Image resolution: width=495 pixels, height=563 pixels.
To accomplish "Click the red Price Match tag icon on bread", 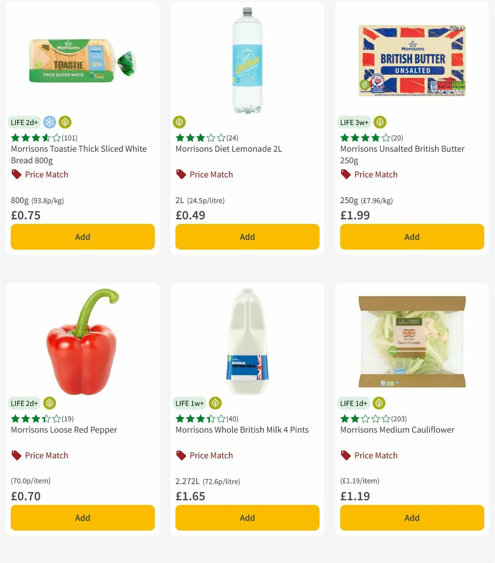I will click(16, 174).
